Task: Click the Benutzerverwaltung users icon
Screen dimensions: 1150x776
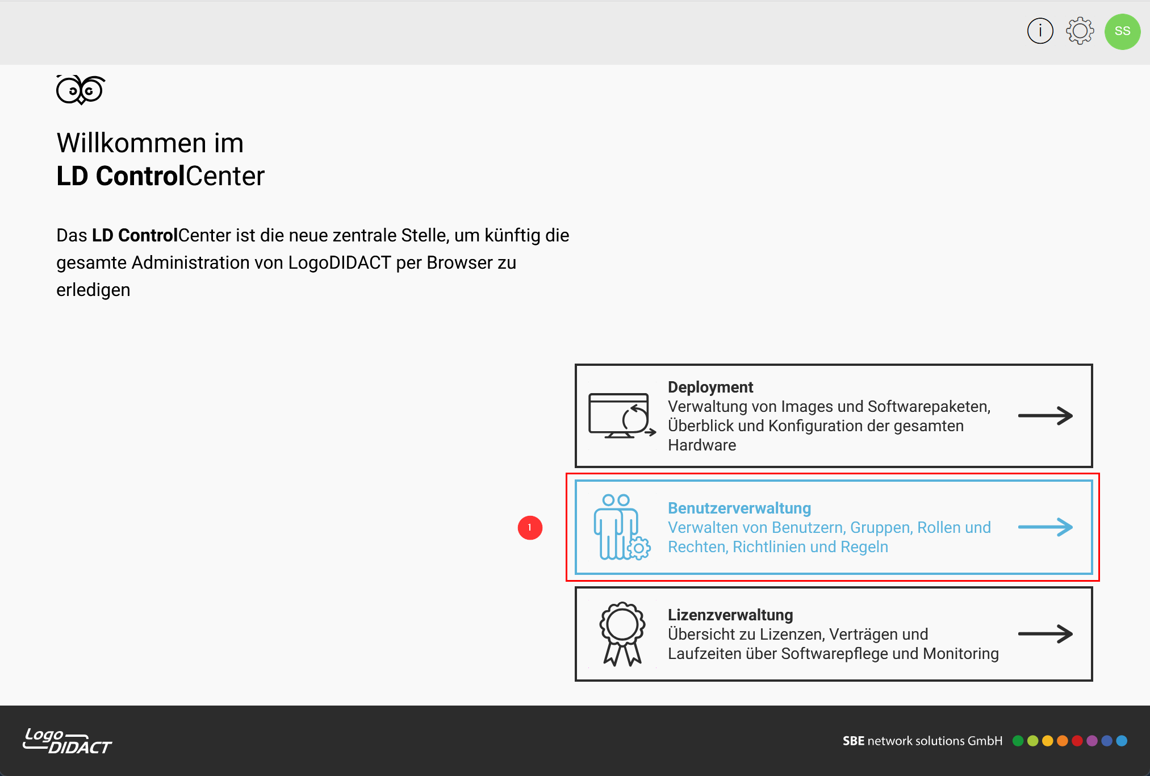Action: coord(622,527)
